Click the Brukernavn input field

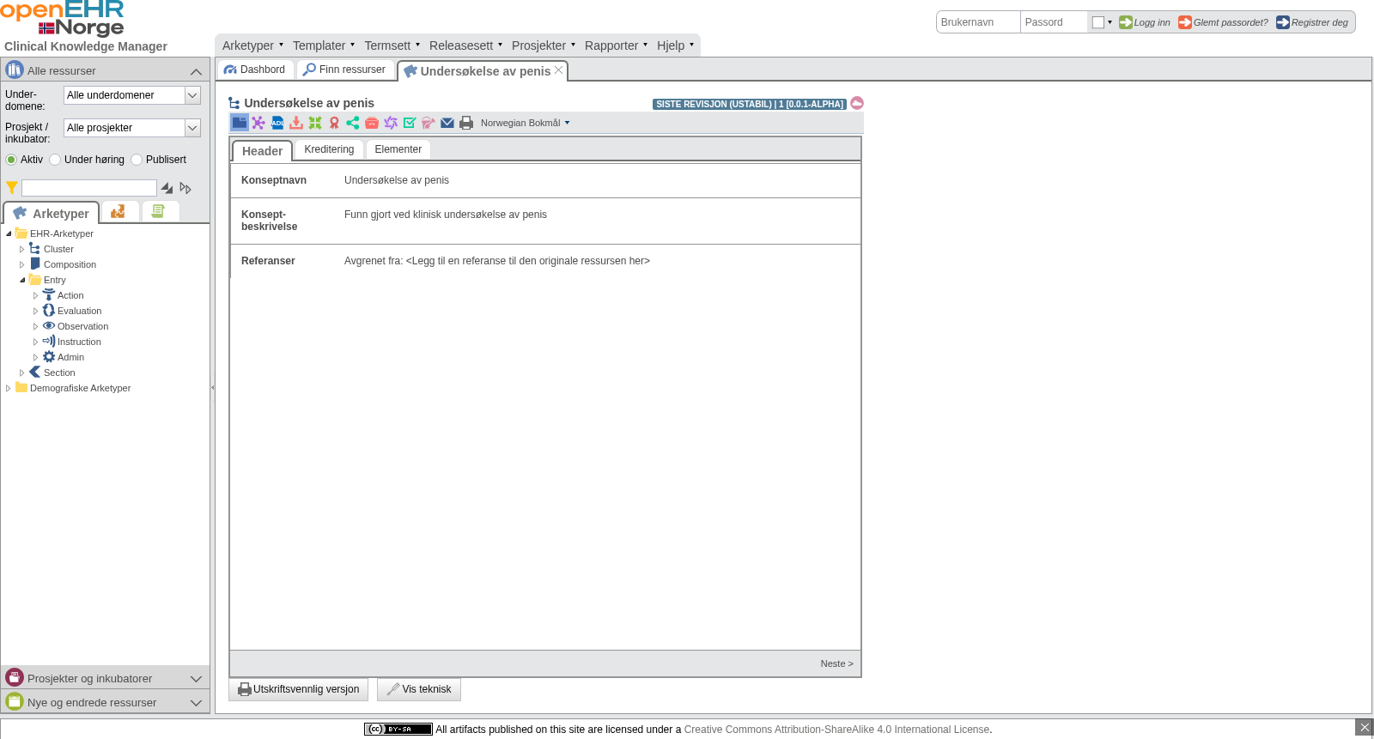[x=978, y=22]
